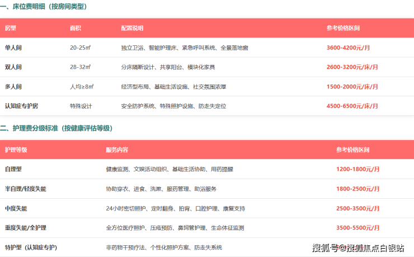The width and height of the screenshot is (414, 257).
Task: Click the 1200-1800元/月 price
Action: point(358,169)
